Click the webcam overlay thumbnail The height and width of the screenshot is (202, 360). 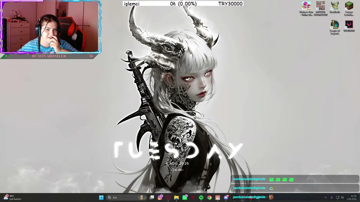(x=50, y=27)
